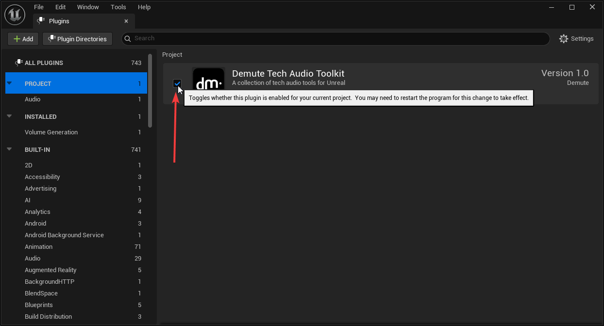Image resolution: width=604 pixels, height=326 pixels.
Task: Select the BlendSpace category
Action: tap(76, 293)
